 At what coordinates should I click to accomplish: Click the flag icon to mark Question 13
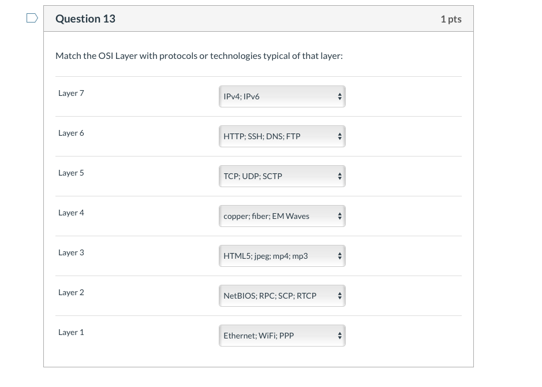coord(32,17)
